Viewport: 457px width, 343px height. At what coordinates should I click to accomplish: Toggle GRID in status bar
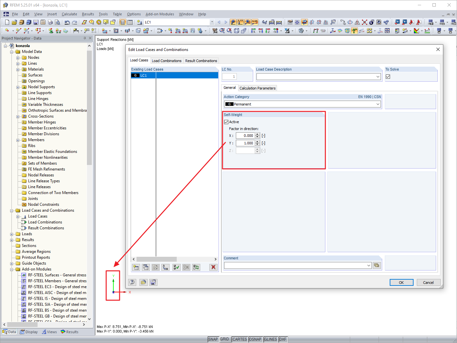coord(224,339)
